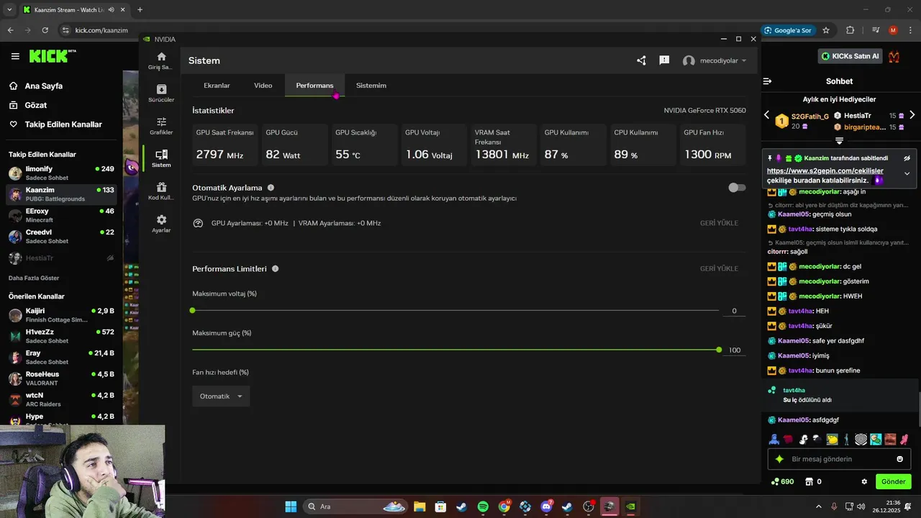Open Chrome from the taskbar
This screenshot has height=518, width=921.
(504, 506)
